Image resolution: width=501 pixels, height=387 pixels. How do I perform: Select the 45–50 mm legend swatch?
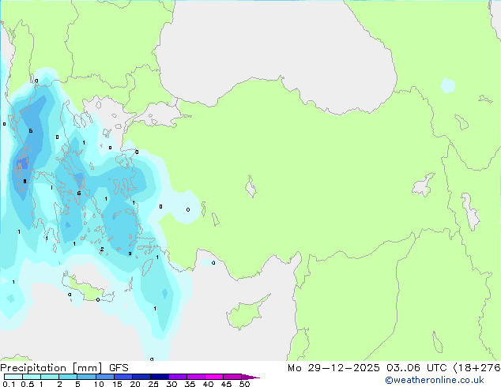232,377
